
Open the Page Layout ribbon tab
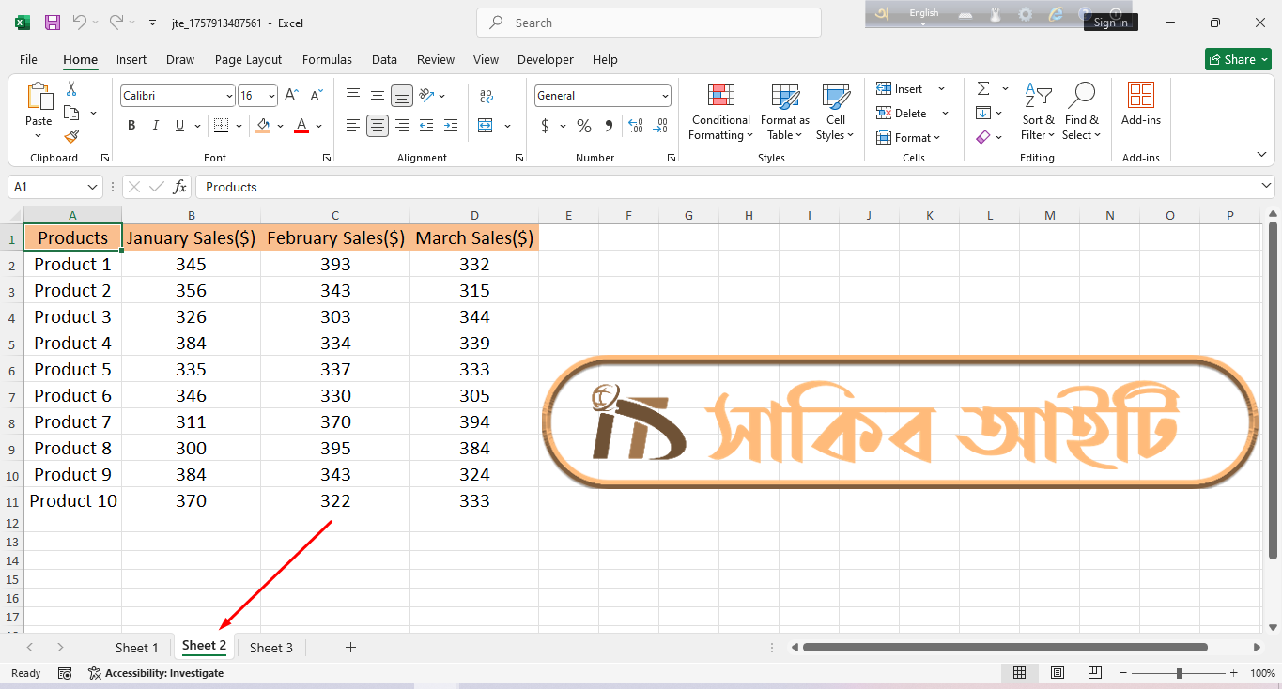pyautogui.click(x=248, y=59)
